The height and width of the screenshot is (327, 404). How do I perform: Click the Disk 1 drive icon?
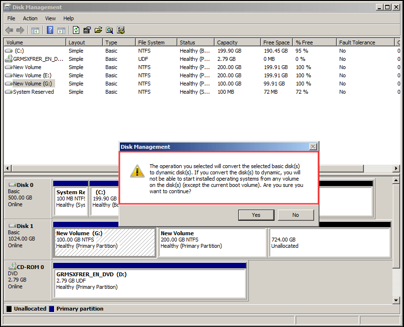tap(13, 226)
